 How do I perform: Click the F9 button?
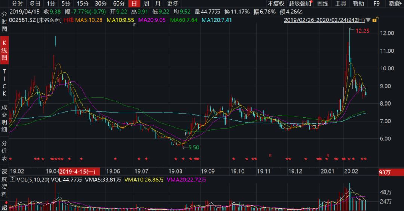tap(377, 4)
